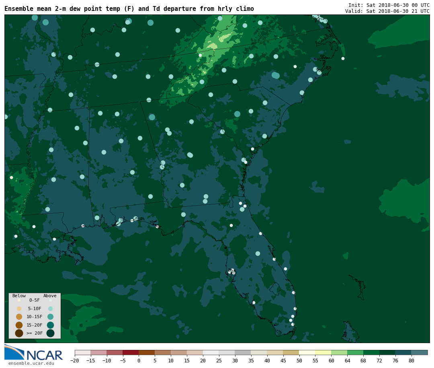The height and width of the screenshot is (368, 434).
Task: Click the '5-10F' legend label
Action: [35, 308]
